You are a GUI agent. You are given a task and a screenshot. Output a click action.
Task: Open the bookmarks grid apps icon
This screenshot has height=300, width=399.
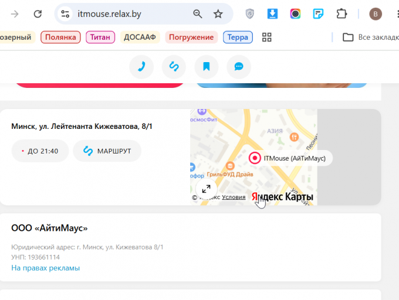click(x=266, y=37)
